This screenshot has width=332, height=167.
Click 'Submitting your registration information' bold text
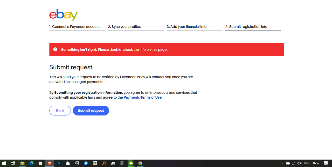click(x=88, y=92)
